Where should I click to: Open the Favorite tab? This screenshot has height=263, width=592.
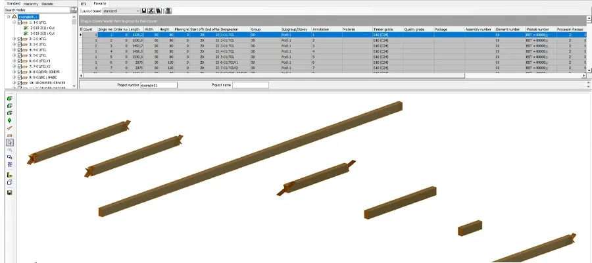(x=101, y=3)
